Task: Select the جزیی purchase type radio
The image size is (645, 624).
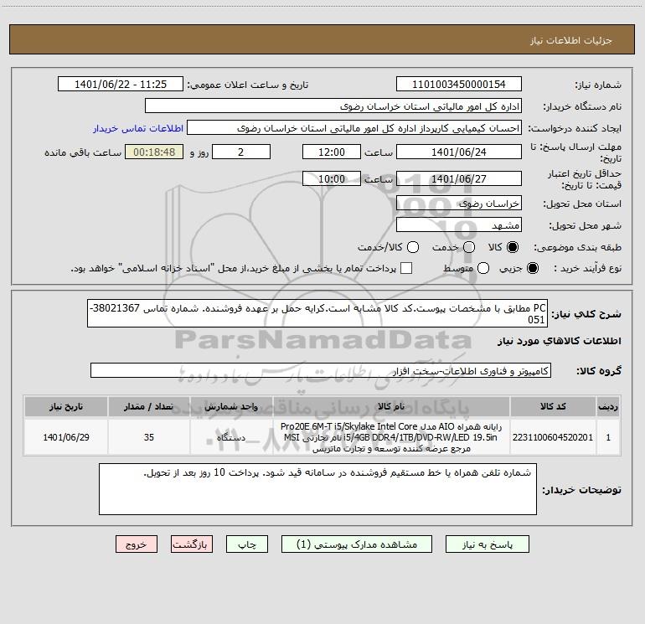Action: tap(533, 268)
